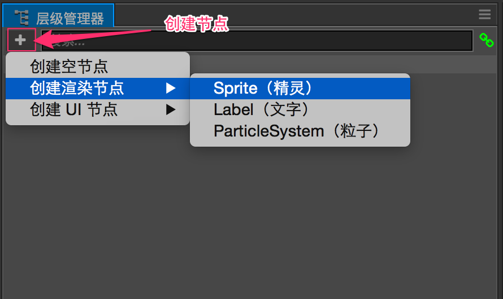Expand the 创建 UI 节点 submenu arrow
This screenshot has height=299, width=503.
click(x=171, y=110)
